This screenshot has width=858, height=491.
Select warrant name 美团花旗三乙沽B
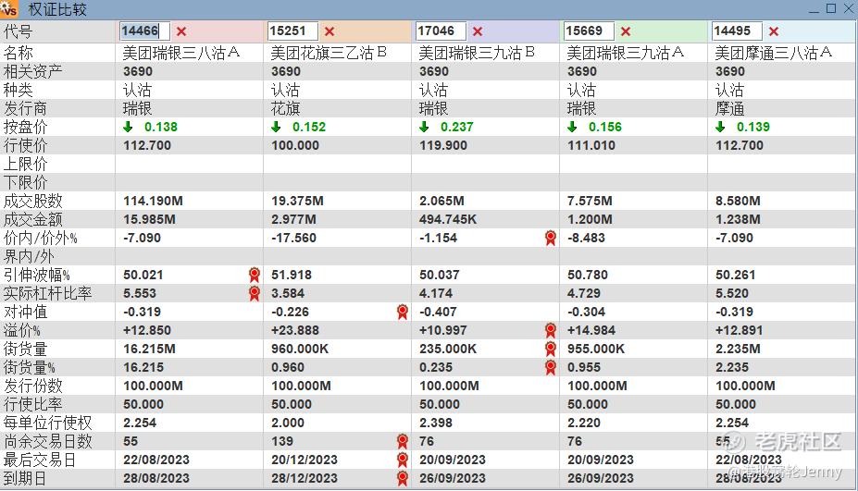pos(329,53)
